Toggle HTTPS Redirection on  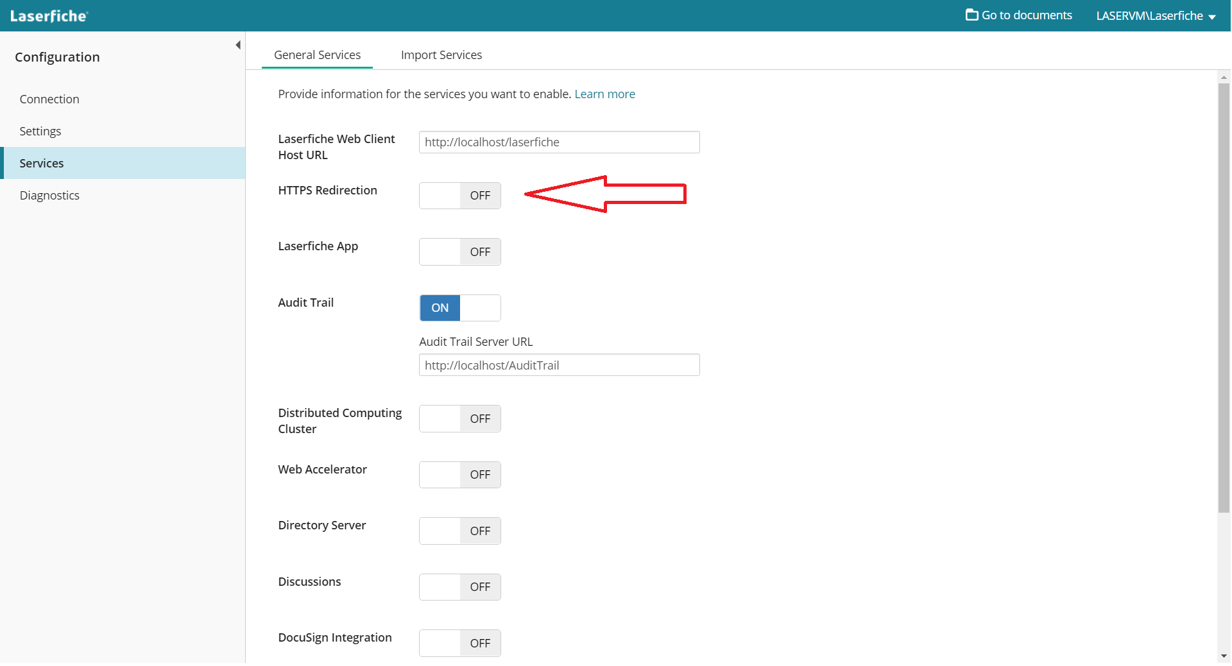pos(459,196)
